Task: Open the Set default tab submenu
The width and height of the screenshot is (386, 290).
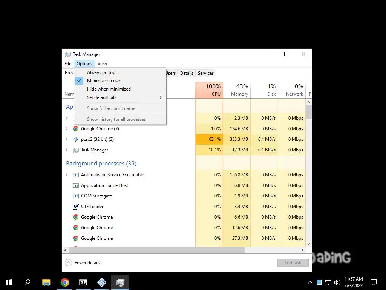Action: [120, 97]
